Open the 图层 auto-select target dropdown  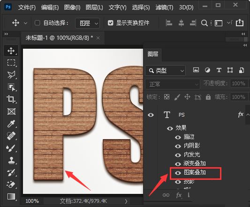[88, 23]
